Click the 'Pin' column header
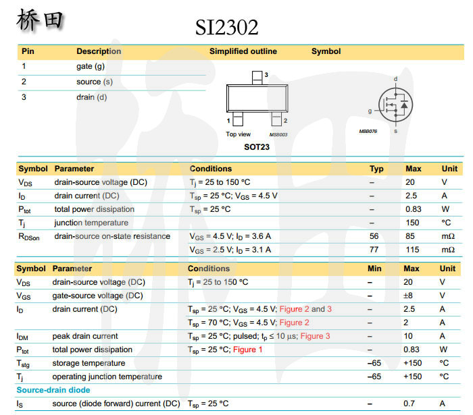This screenshot has height=415, width=473. 28,51
